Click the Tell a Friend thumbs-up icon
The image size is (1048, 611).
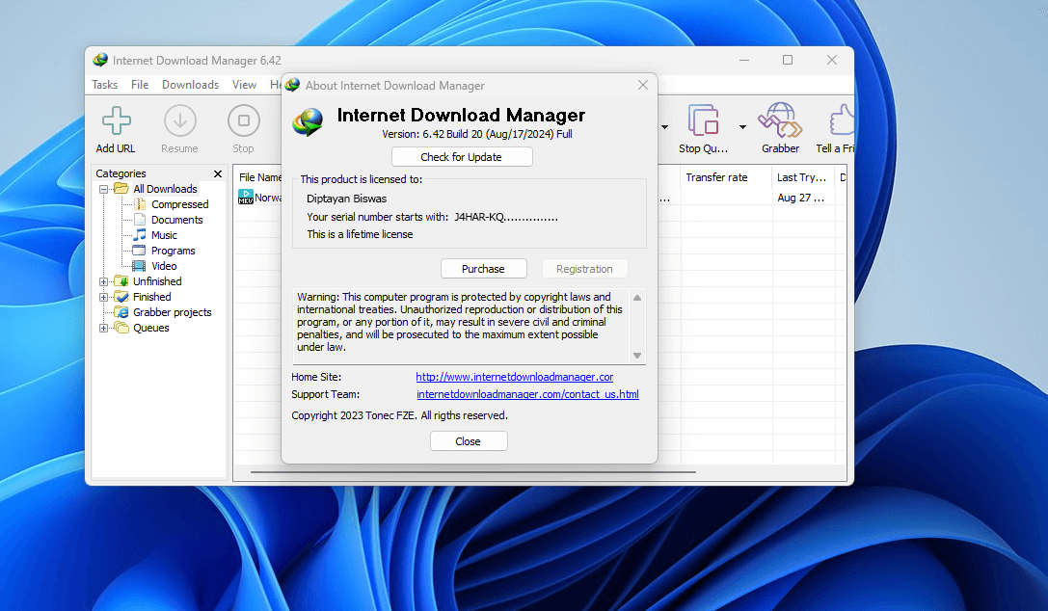841,121
